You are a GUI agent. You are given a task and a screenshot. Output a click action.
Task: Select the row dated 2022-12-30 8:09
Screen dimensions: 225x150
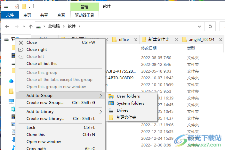tap(156, 145)
